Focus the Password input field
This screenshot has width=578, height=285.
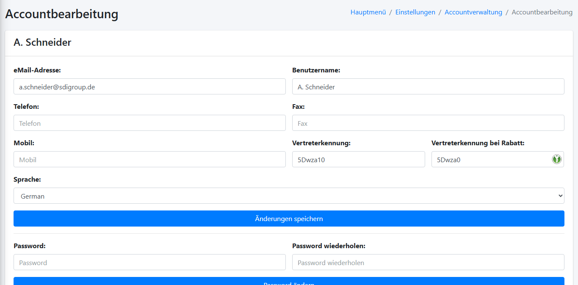tap(149, 262)
